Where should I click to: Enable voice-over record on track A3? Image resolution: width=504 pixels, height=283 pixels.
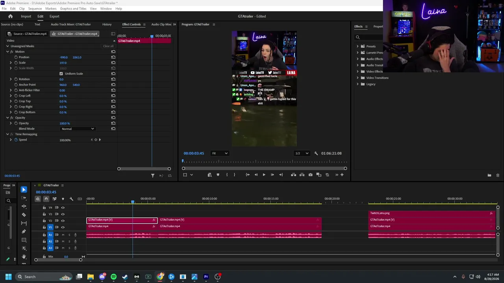tap(75, 248)
